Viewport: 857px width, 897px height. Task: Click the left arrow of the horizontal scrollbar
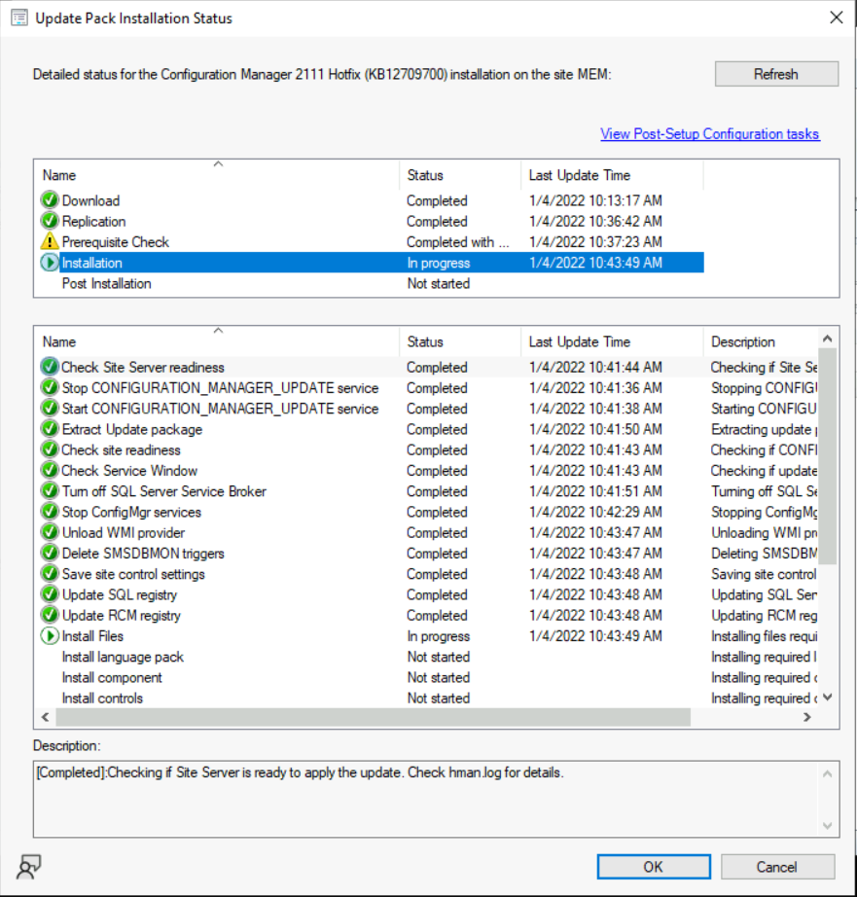point(45,717)
